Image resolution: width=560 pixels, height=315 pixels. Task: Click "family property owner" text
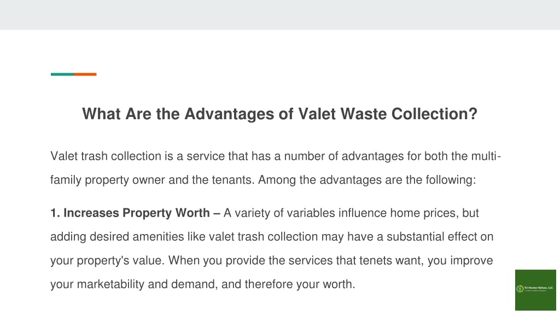[x=108, y=180]
